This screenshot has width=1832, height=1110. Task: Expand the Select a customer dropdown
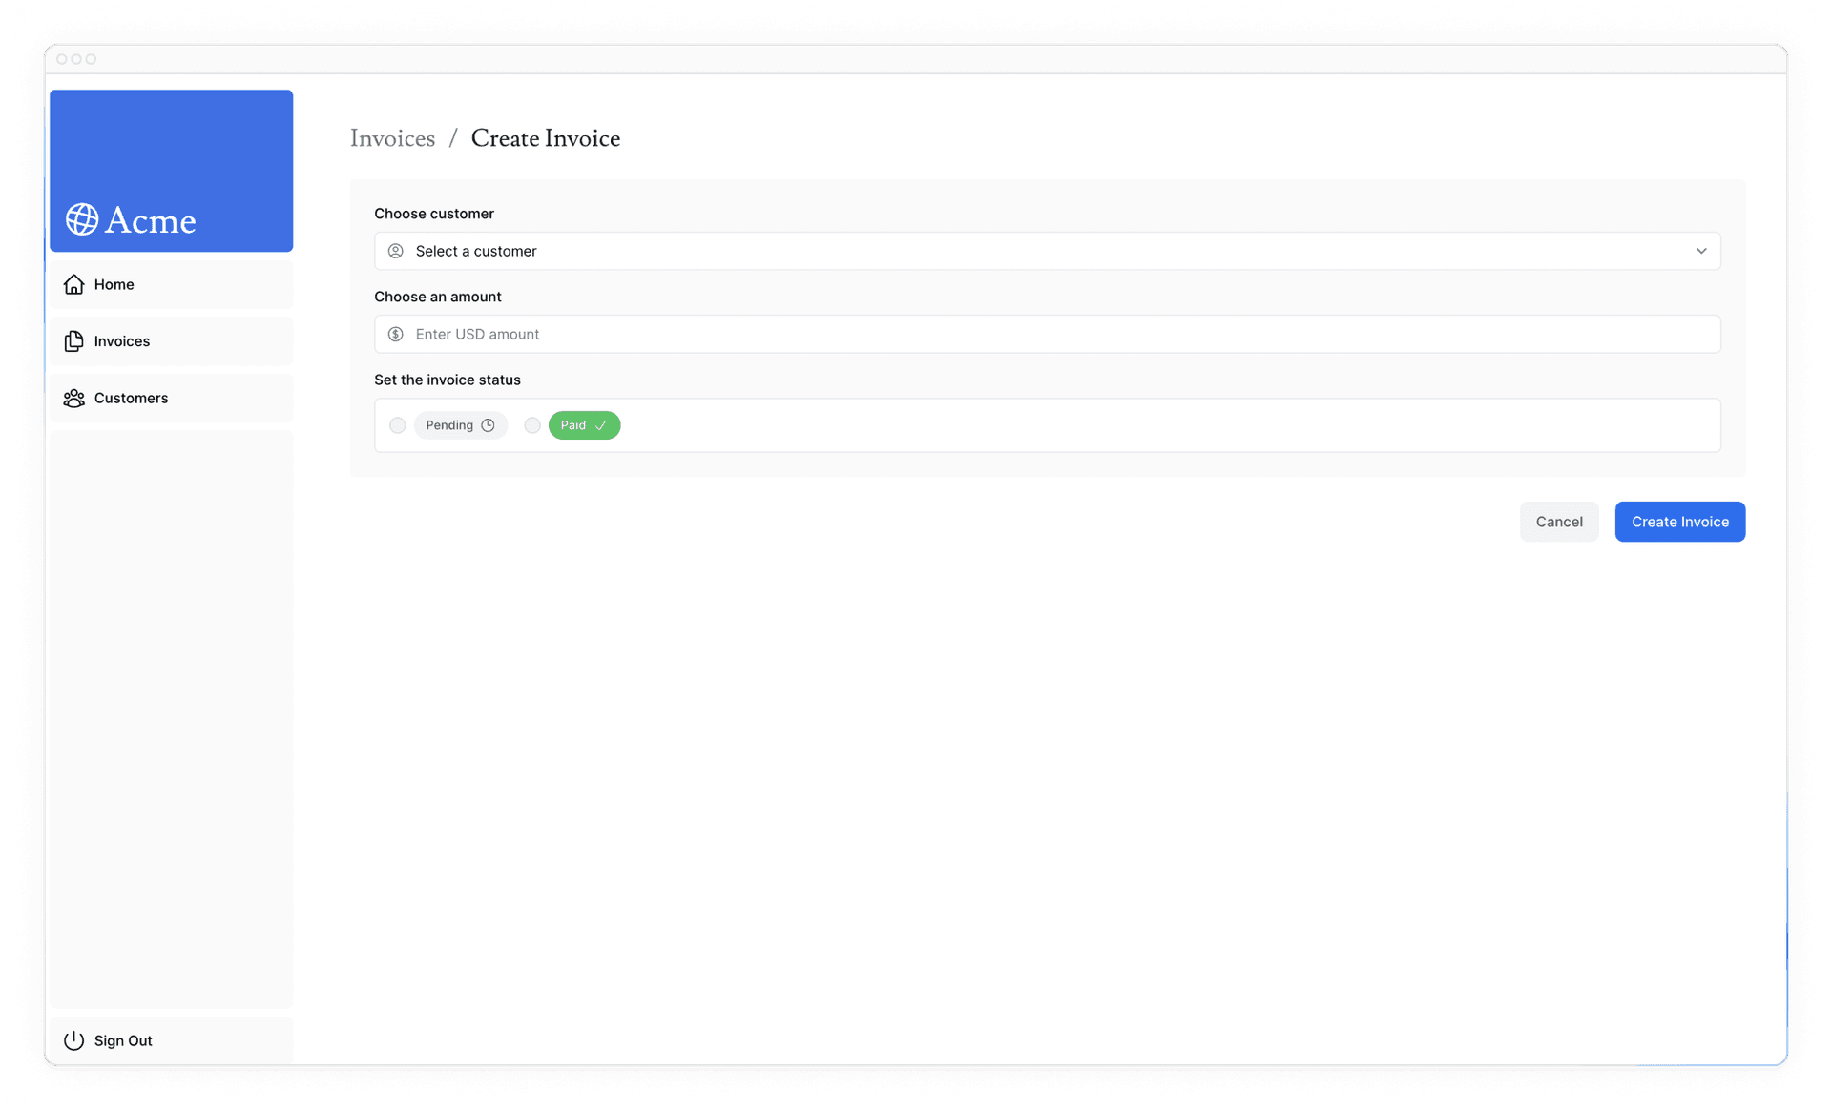1047,250
